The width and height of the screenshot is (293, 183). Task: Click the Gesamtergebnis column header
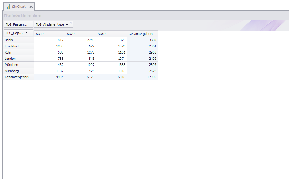pyautogui.click(x=142, y=34)
